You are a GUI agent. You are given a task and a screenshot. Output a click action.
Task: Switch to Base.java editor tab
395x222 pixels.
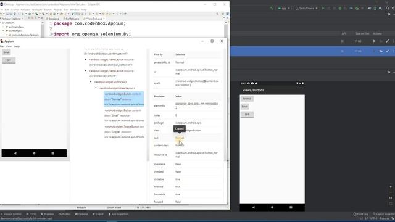(53, 18)
